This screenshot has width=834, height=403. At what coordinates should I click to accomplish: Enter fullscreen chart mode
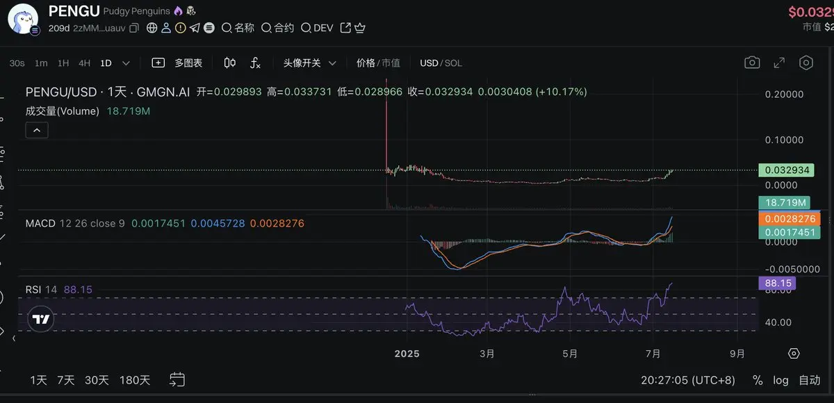tap(779, 63)
